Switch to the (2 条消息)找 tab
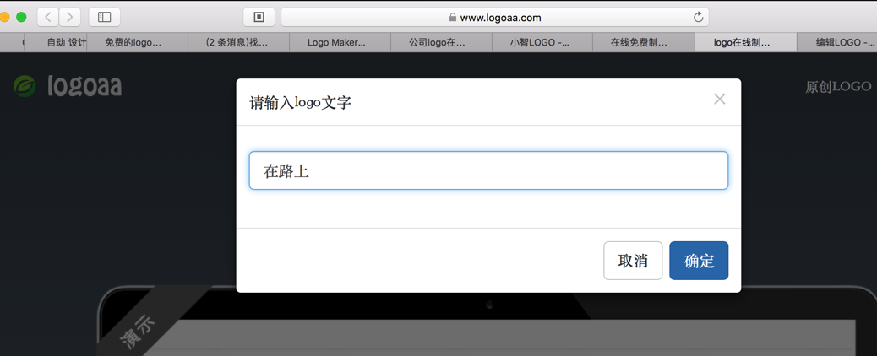The height and width of the screenshot is (356, 877). [239, 42]
